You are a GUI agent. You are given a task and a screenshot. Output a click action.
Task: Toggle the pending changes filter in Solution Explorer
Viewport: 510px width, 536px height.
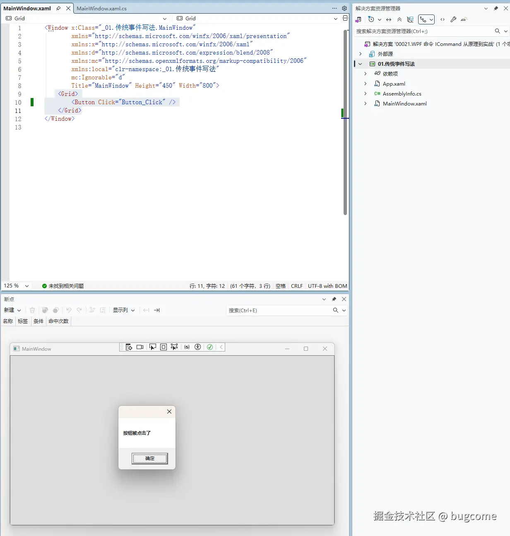click(x=372, y=19)
